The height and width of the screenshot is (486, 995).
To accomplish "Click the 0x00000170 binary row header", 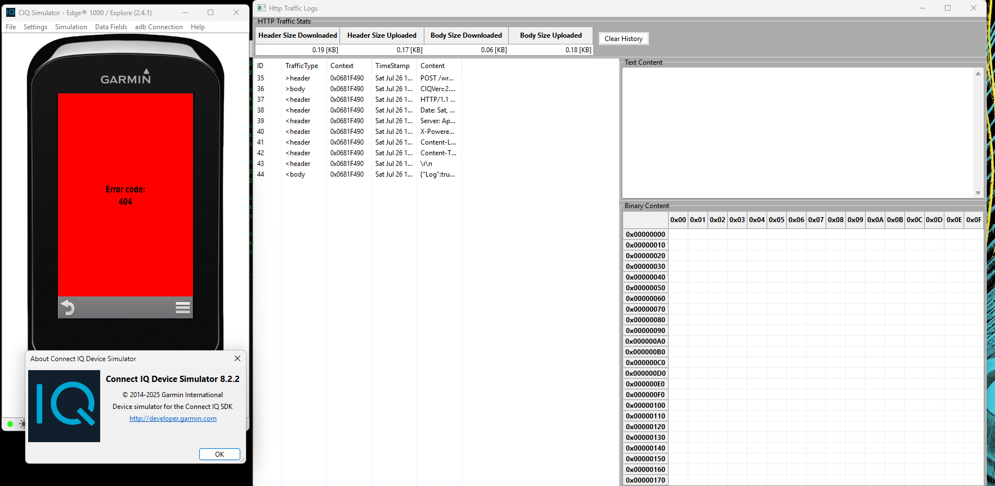I will [646, 480].
